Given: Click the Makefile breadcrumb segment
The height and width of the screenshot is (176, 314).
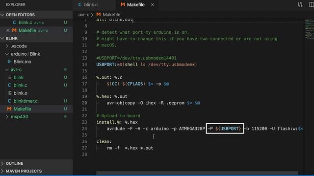Looking at the screenshot, I should coord(111,15).
